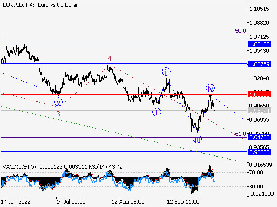The width and height of the screenshot is (277, 207).
Task: Click the 1.07125 price axis value
Action: click(x=259, y=37)
